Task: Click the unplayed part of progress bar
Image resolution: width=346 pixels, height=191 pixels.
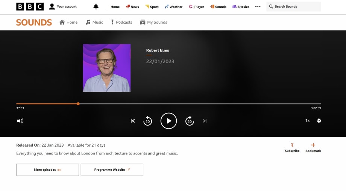Action: [x=200, y=104]
